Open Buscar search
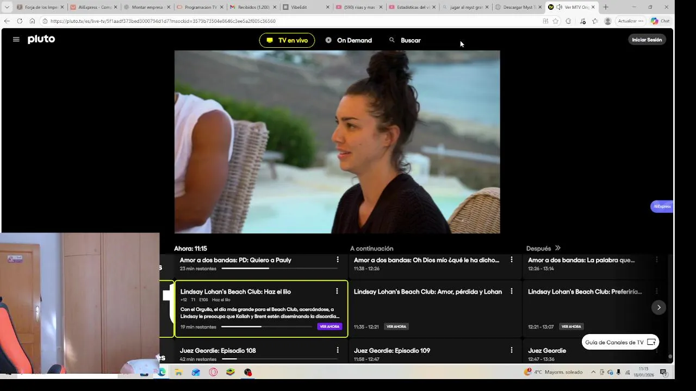This screenshot has width=696, height=391. [405, 40]
